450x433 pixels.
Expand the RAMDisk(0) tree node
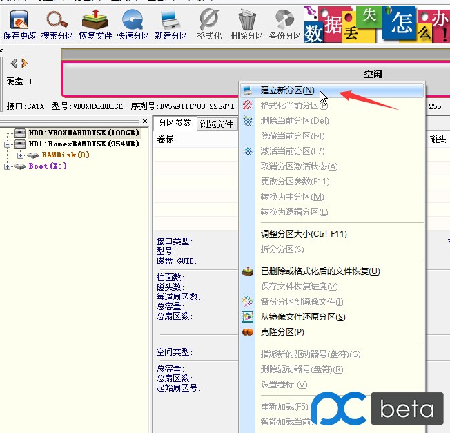click(20, 155)
